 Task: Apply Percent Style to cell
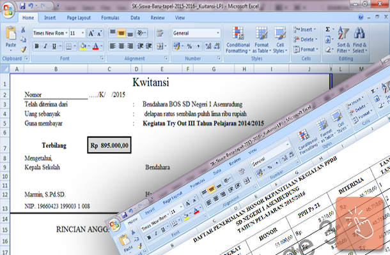coord(189,46)
